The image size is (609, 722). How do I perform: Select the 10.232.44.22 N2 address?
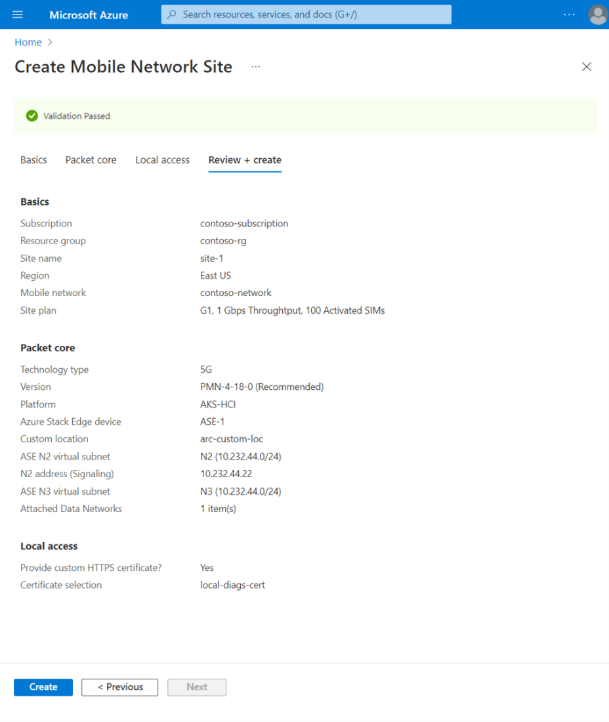point(226,474)
